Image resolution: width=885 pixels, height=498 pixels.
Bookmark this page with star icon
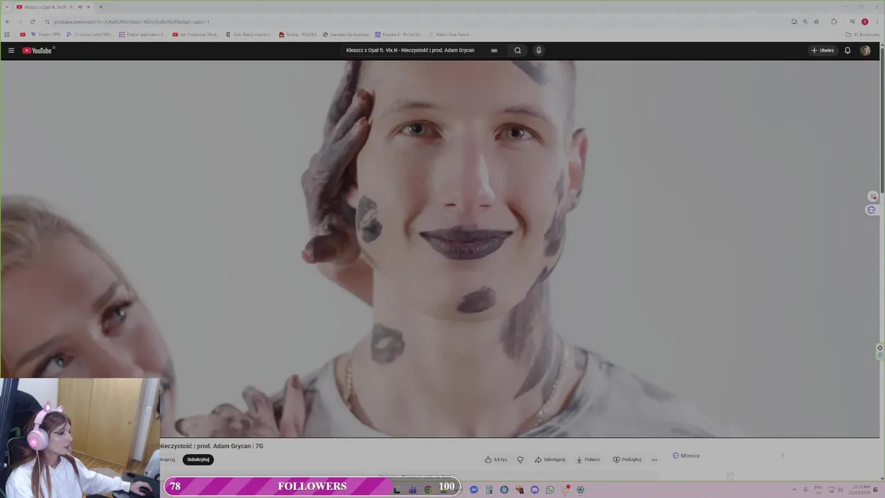(x=817, y=21)
